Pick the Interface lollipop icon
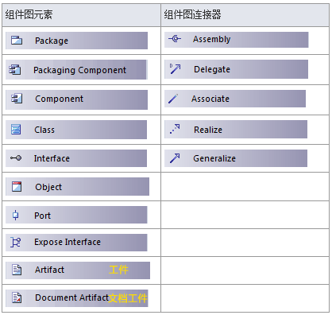Image resolution: width=332 pixels, height=315 pixels. 16,158
